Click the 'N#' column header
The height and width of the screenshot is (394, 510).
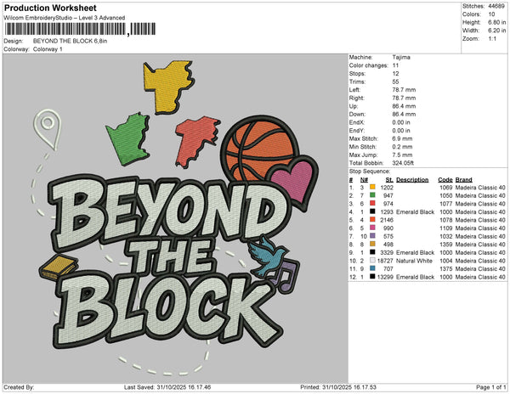[x=364, y=180]
